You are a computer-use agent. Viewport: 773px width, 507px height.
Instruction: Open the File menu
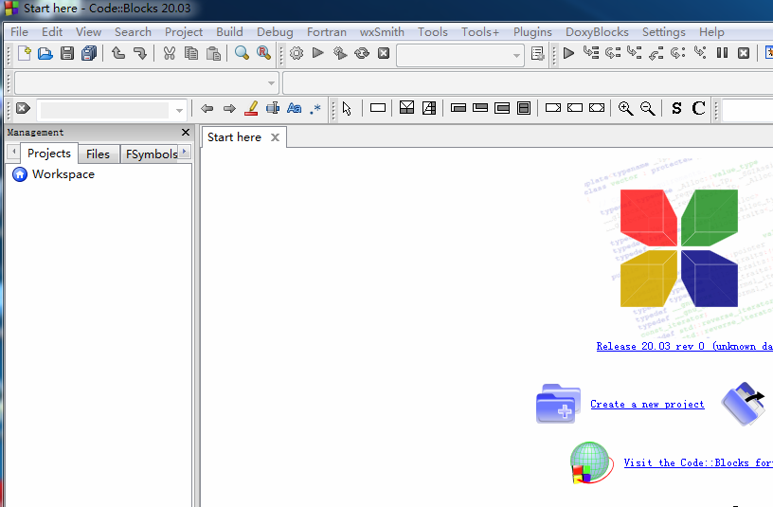point(19,32)
